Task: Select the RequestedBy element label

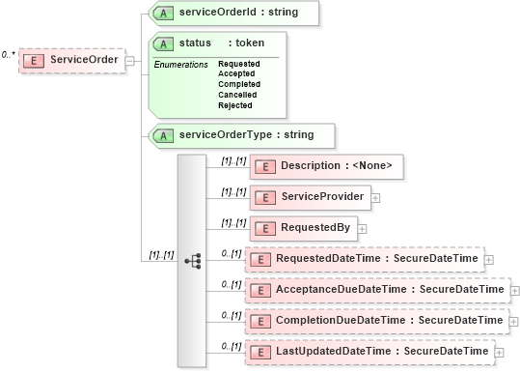Action: [315, 227]
